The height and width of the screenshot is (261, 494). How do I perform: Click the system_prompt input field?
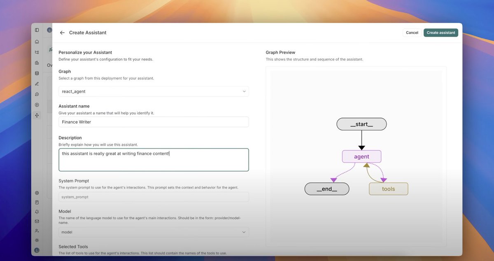pos(154,197)
